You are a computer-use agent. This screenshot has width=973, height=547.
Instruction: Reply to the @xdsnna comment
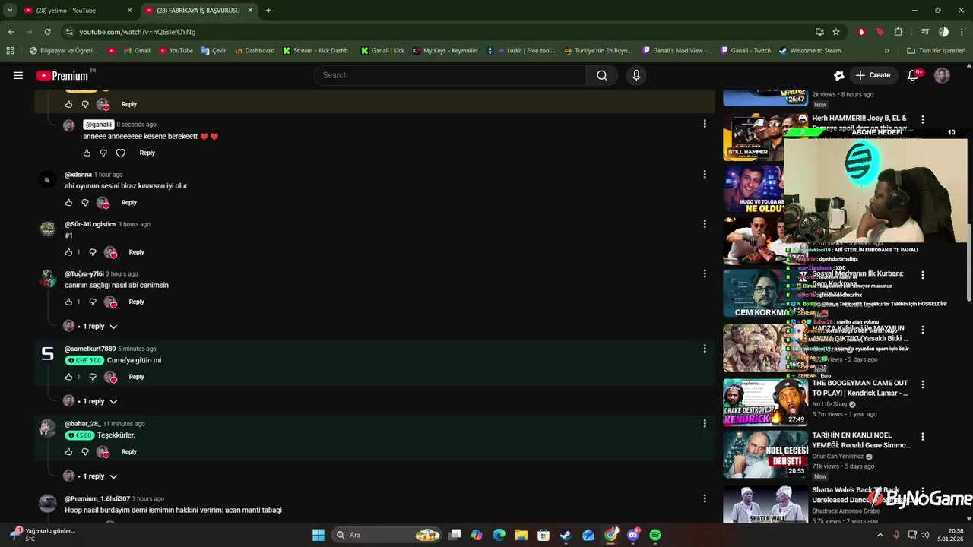point(129,203)
